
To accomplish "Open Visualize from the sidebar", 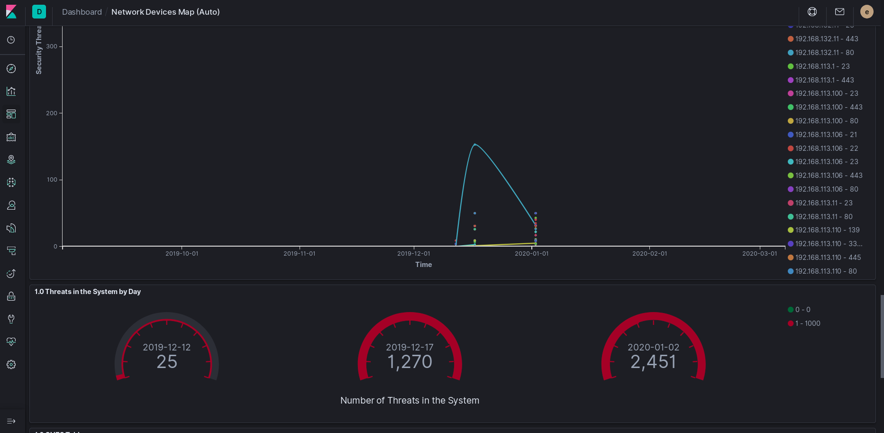I will click(11, 92).
